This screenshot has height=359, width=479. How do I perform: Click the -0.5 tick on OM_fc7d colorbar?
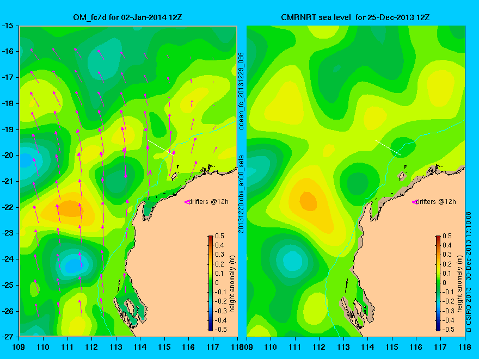(219, 330)
